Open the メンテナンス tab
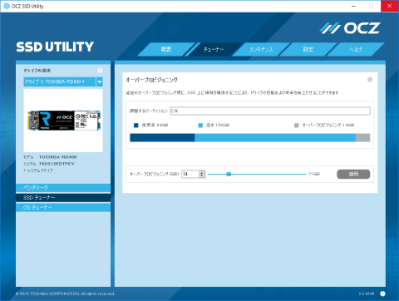This screenshot has height=301, width=399. [261, 49]
